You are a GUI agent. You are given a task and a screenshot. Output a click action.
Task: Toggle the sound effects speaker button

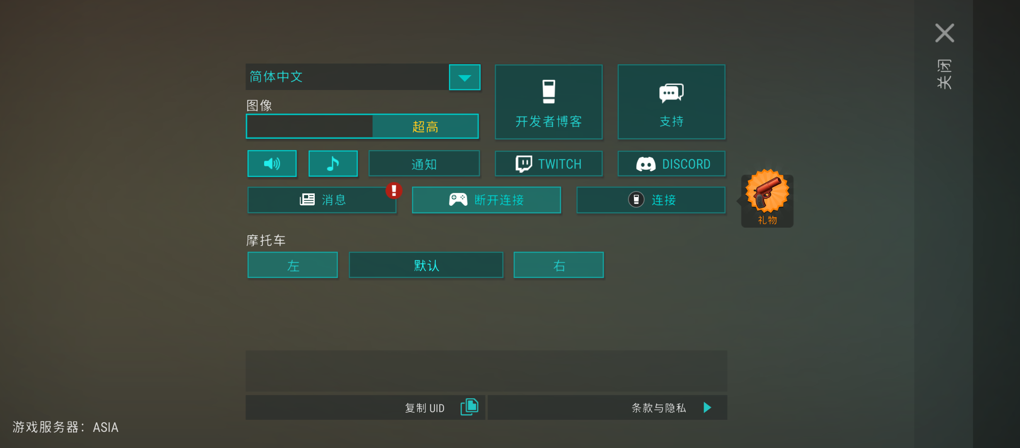pos(272,163)
